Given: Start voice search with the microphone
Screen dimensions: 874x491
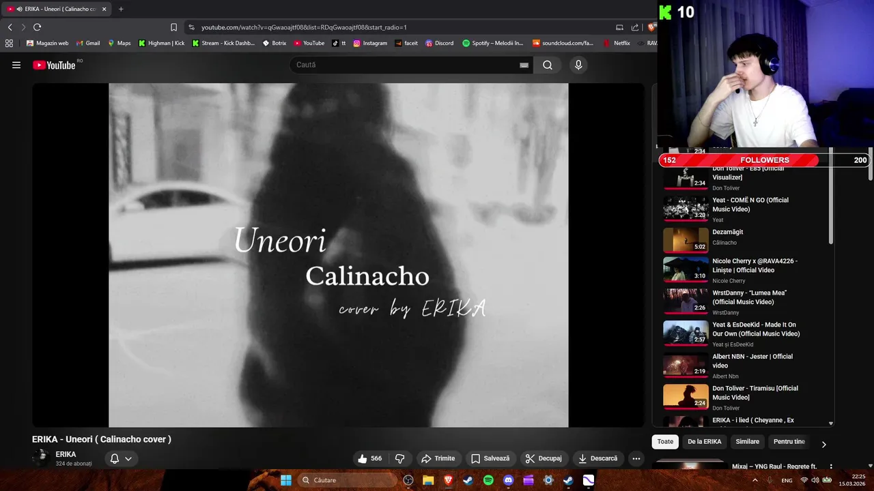Looking at the screenshot, I should tap(578, 65).
